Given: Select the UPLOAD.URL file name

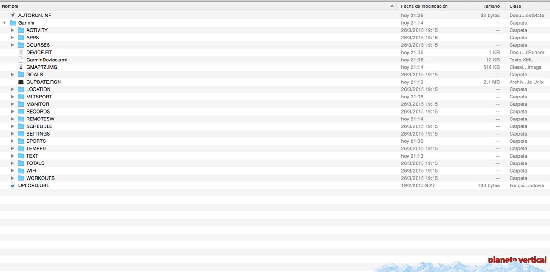Looking at the screenshot, I should pos(33,185).
